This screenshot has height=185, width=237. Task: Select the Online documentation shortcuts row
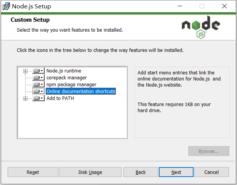pos(81,92)
